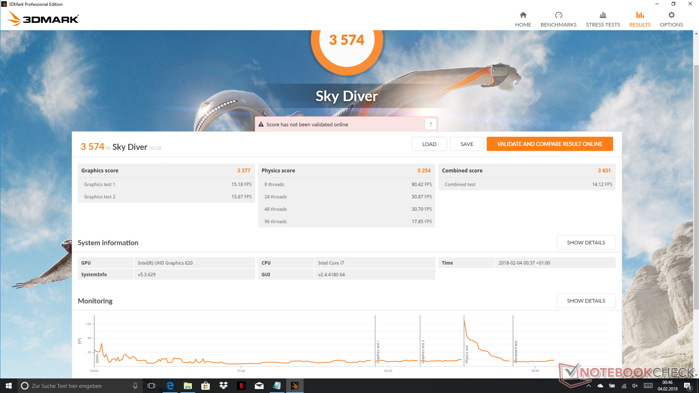Validate and compare result online

coord(549,144)
